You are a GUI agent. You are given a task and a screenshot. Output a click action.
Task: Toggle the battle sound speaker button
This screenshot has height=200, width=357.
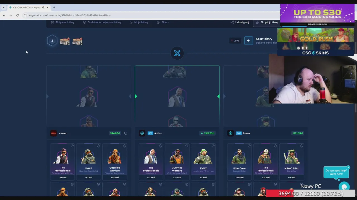coord(249,41)
